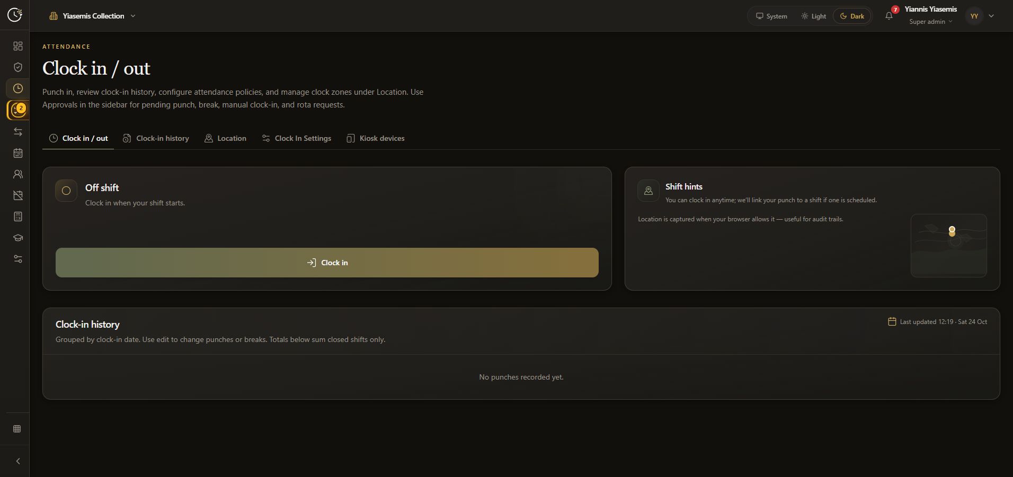
Task: Open the calculator icon in sidebar
Action: coord(18,217)
